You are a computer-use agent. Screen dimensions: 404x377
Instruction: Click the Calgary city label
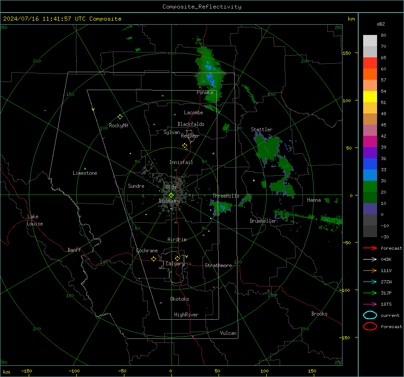click(x=175, y=264)
